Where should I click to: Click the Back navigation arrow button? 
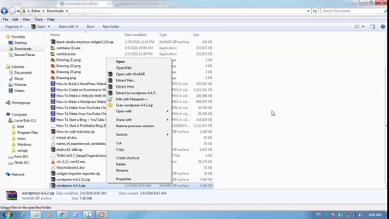coord(4,11)
